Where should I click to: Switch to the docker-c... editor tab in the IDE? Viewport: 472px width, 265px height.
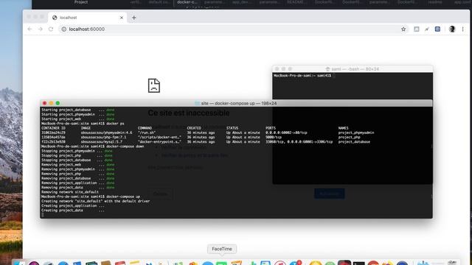(x=187, y=2)
